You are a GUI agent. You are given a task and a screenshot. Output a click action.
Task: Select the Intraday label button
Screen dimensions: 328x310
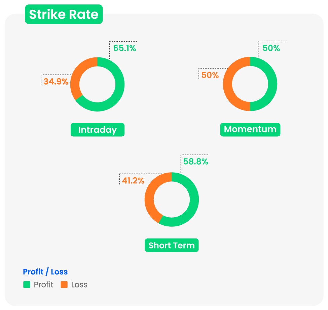[98, 130]
